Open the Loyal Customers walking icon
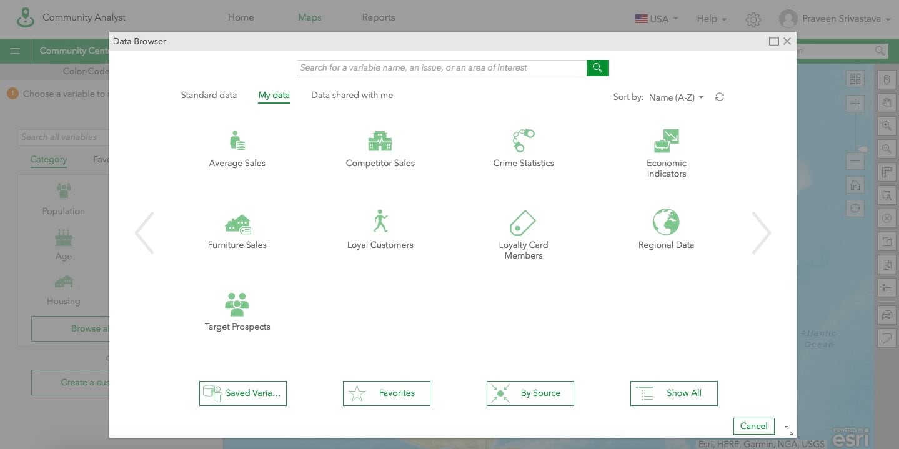 pyautogui.click(x=380, y=222)
